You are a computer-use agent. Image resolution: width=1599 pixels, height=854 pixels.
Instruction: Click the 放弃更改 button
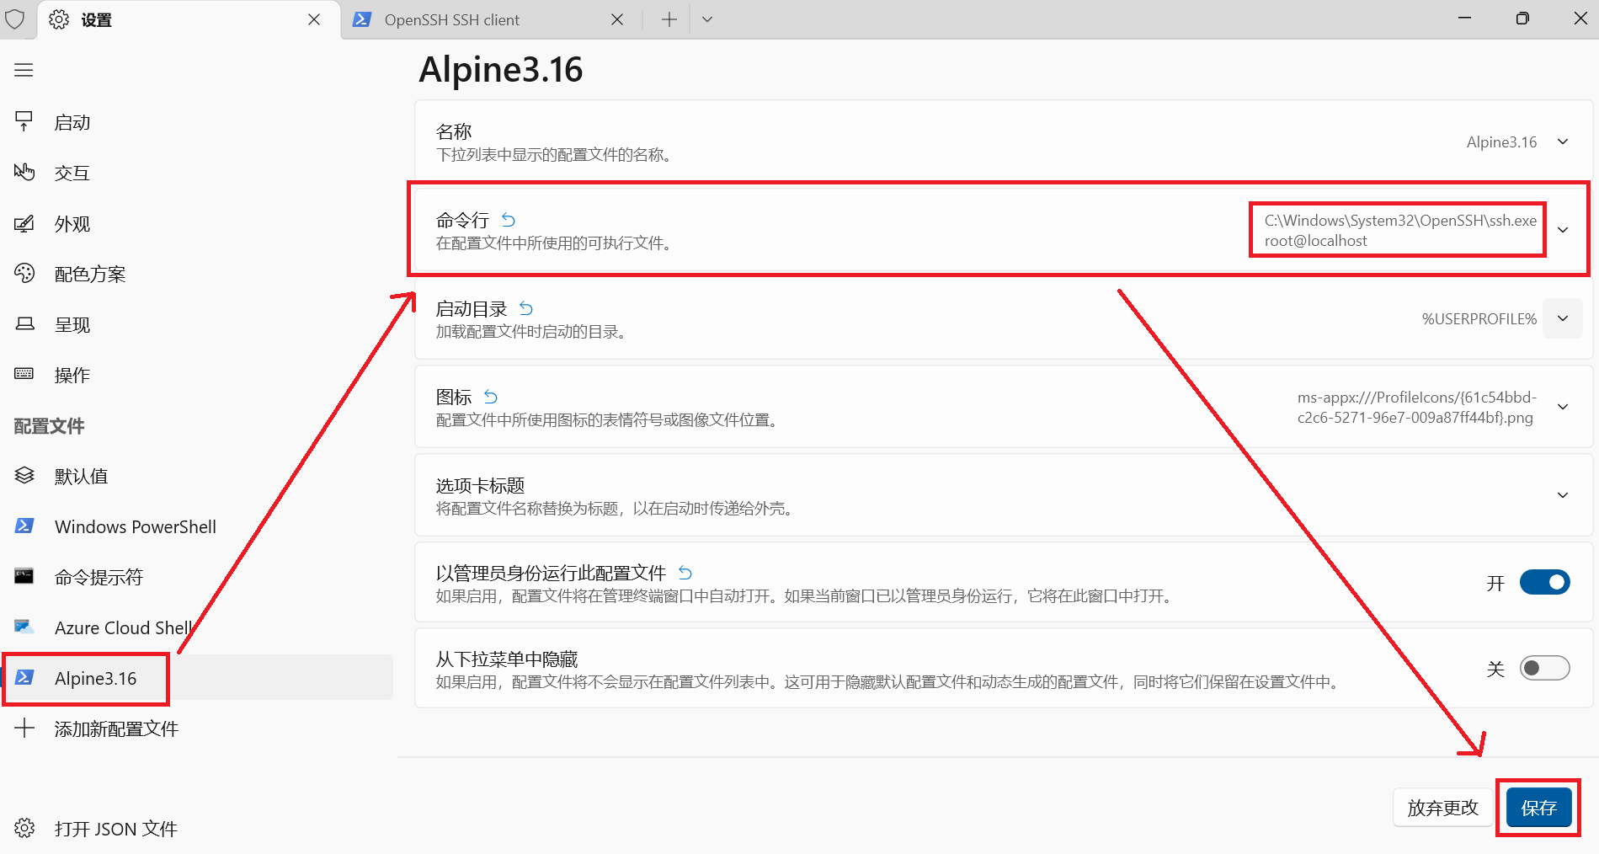(1442, 808)
